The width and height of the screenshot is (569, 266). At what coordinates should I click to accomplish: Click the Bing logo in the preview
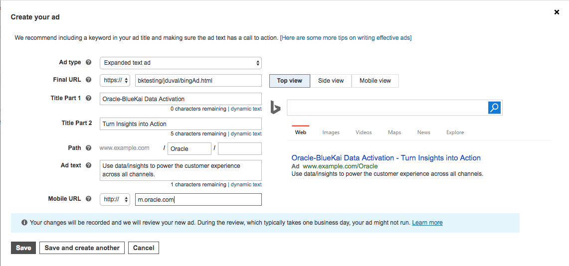[275, 108]
